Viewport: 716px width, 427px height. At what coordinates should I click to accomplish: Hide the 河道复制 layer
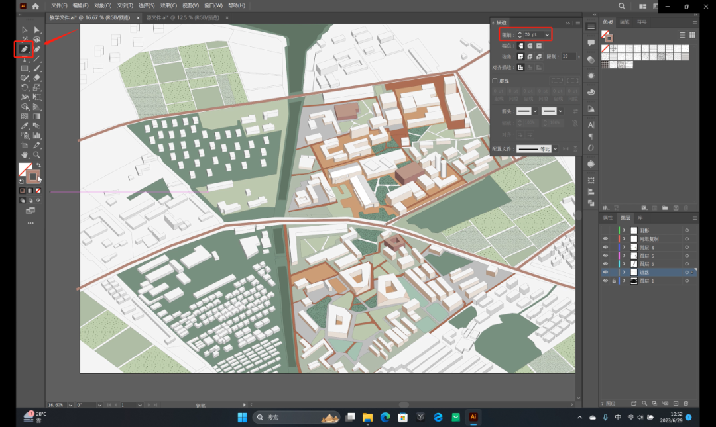click(605, 238)
